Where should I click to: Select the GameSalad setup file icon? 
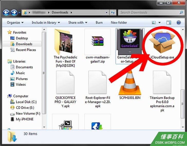[130, 41]
